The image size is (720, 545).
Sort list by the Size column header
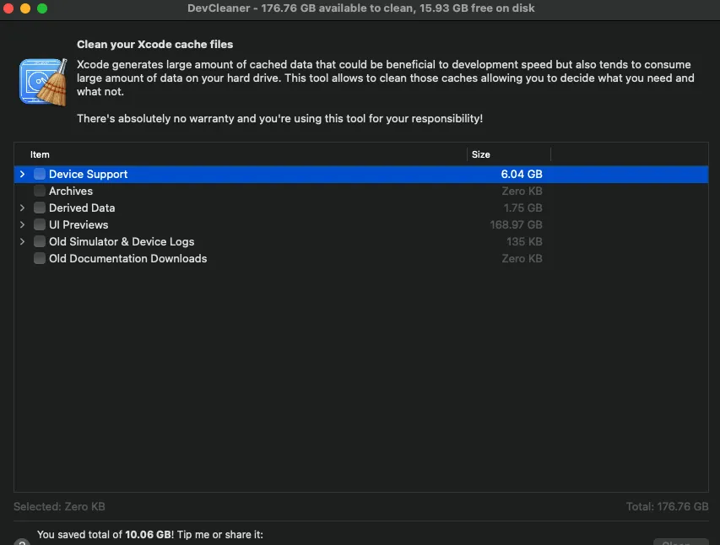point(481,154)
